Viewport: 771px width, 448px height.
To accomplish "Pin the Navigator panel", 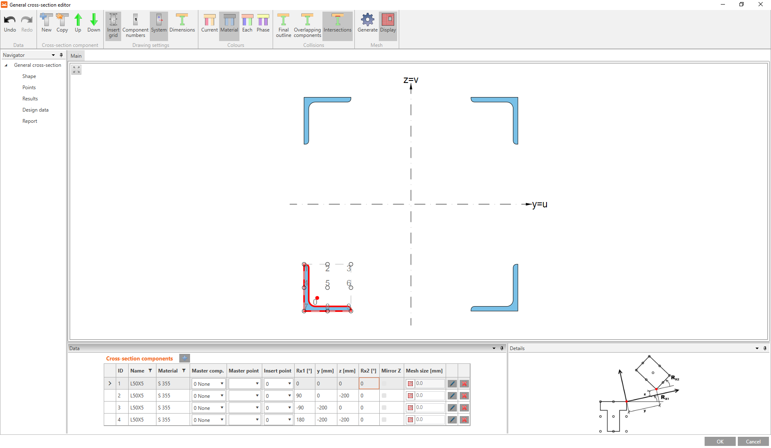I will (61, 55).
